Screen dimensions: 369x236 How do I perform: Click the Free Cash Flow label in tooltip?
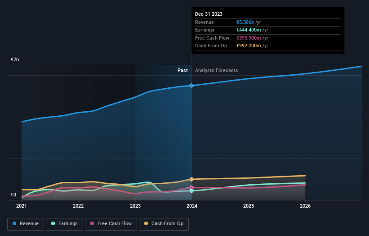(x=212, y=38)
